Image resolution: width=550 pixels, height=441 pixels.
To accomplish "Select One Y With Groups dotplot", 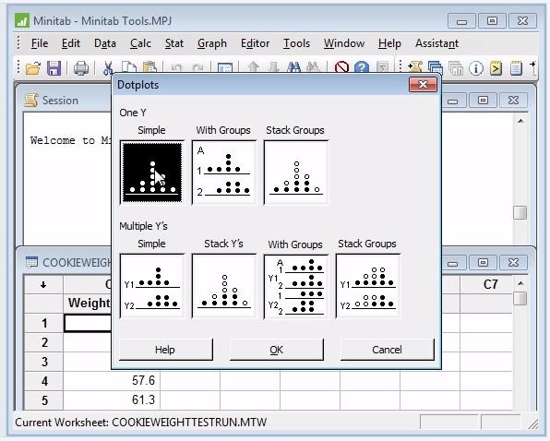I will [224, 173].
